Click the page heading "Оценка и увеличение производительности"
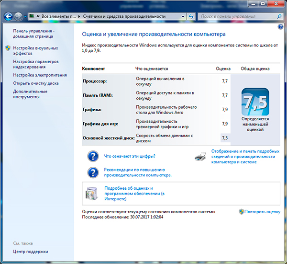The width and height of the screenshot is (287, 264). pyautogui.click(x=154, y=34)
